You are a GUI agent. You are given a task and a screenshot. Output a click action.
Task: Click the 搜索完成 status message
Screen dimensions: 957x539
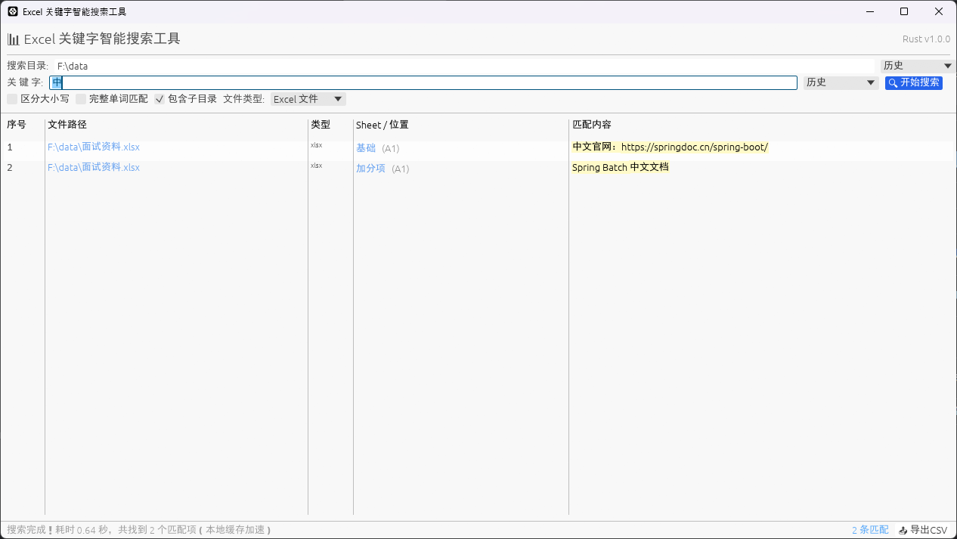tap(138, 530)
